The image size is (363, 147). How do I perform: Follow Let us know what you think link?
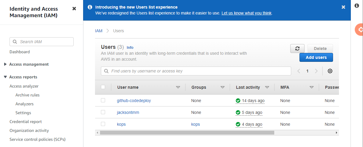pos(246,13)
